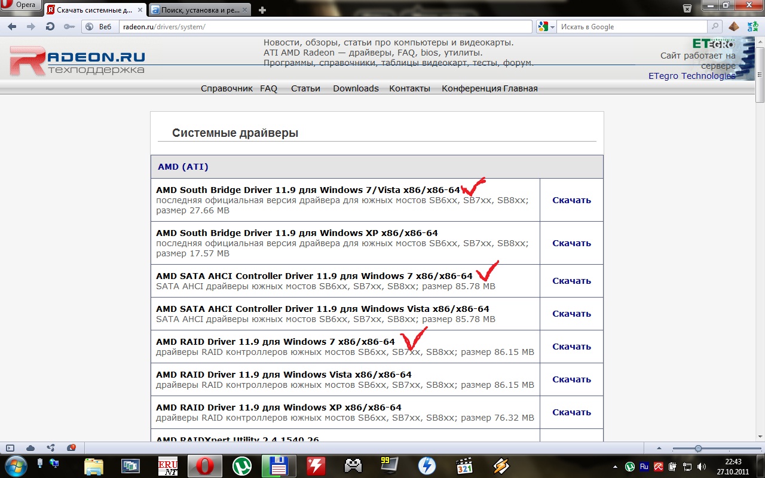
Task: Show hidden tray icons arrow
Action: [x=616, y=466]
